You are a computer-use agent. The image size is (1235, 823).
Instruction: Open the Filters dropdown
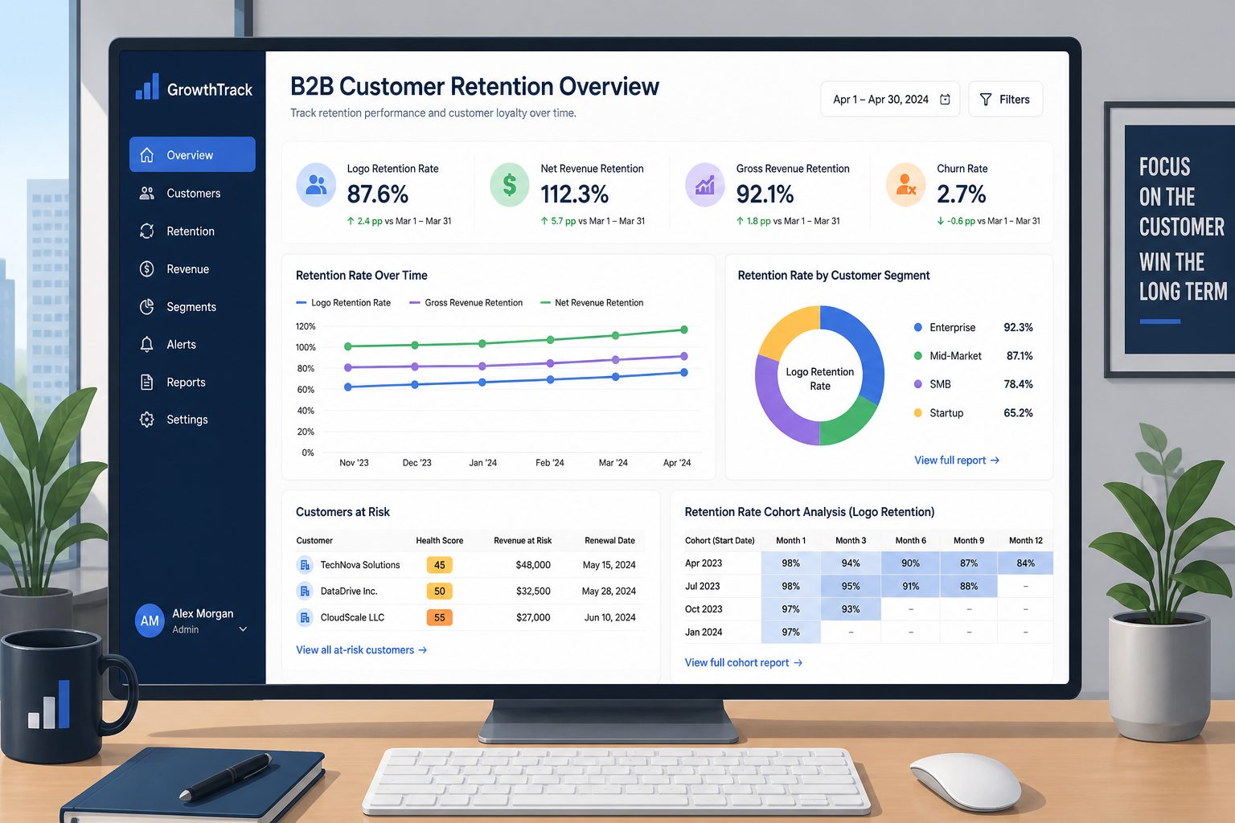point(1006,100)
